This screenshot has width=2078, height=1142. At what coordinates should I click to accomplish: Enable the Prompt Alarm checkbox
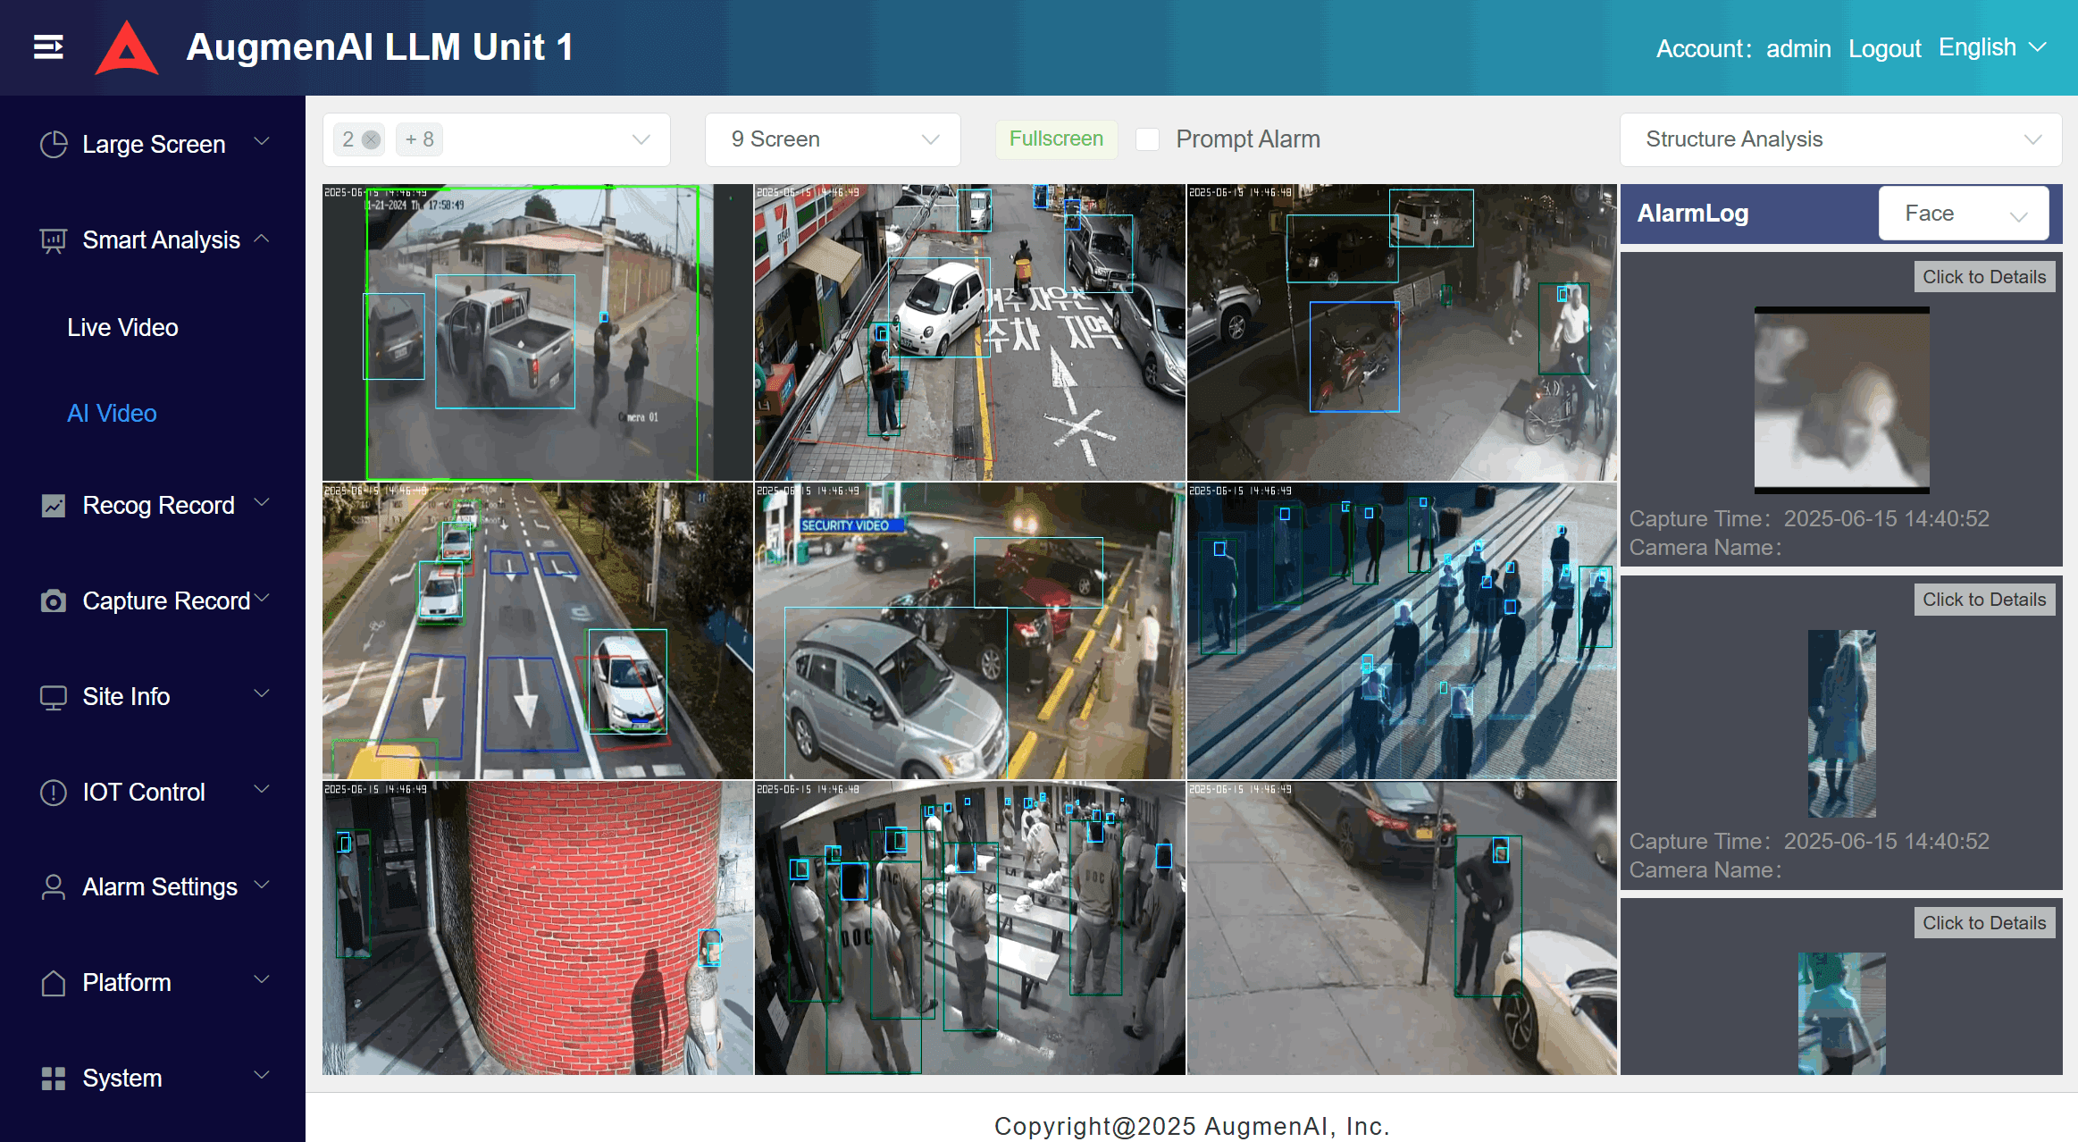point(1147,139)
